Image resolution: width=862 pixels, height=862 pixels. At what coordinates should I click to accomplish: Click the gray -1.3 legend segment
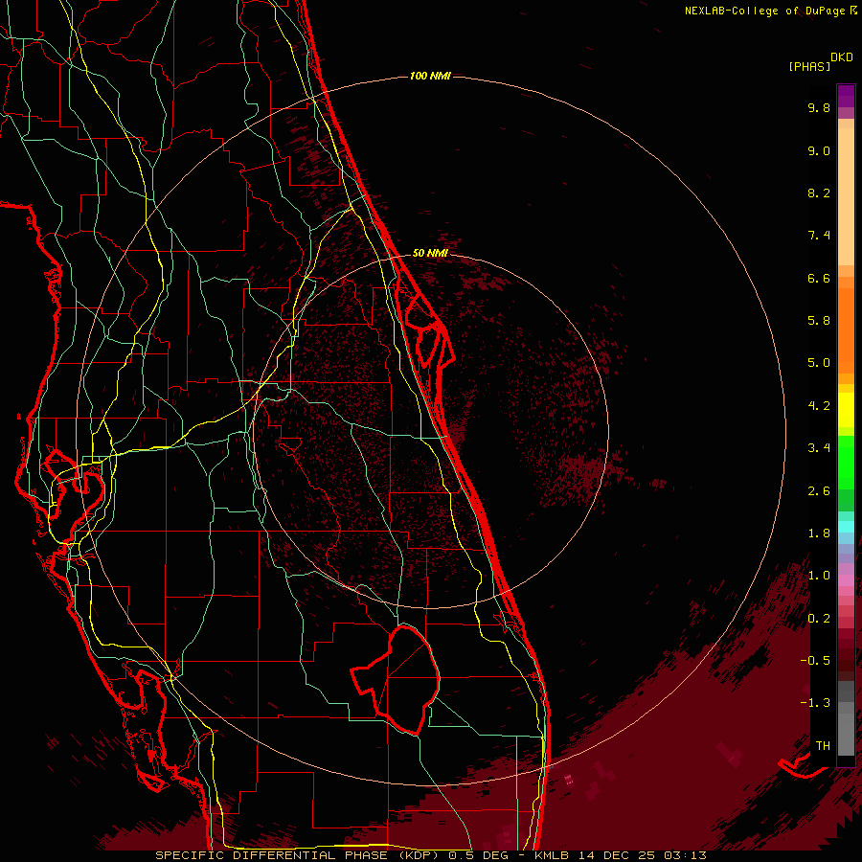click(846, 704)
